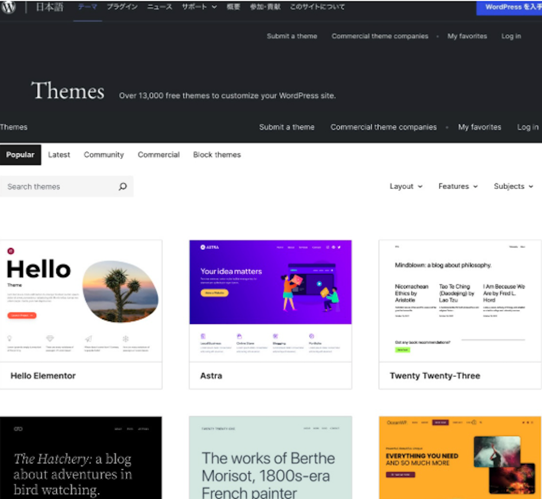Click the large Themes page heading
This screenshot has height=499, width=542.
68,91
